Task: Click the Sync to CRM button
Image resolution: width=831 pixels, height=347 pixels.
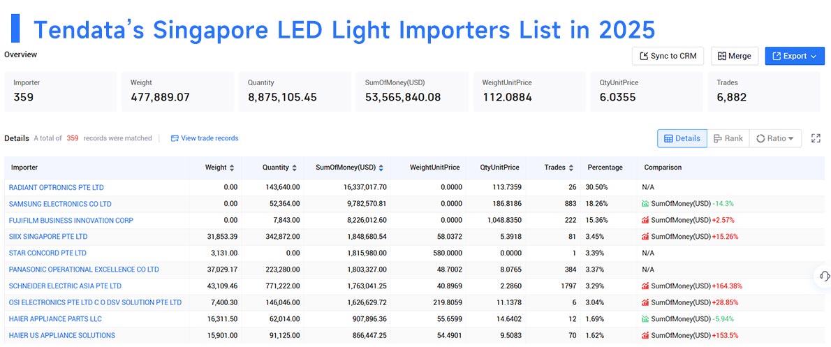Action: click(668, 56)
